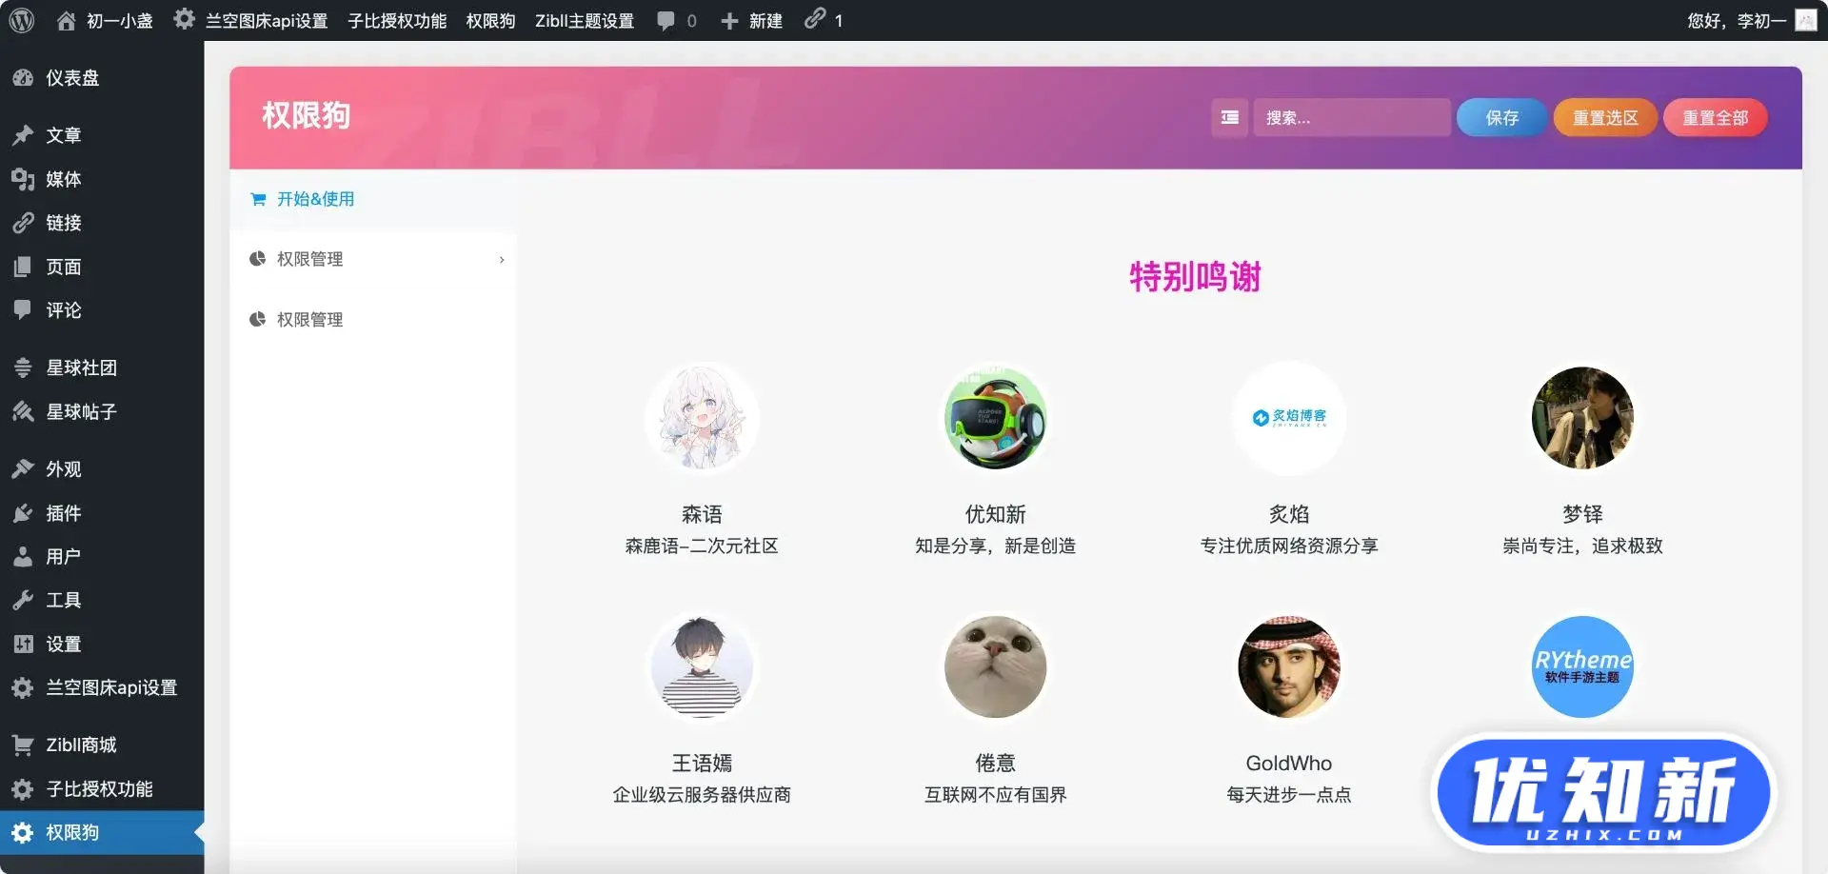Toggle the expand-all list icon button

pyautogui.click(x=1229, y=117)
